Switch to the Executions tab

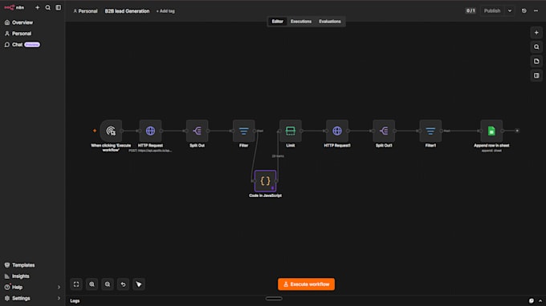pos(301,22)
